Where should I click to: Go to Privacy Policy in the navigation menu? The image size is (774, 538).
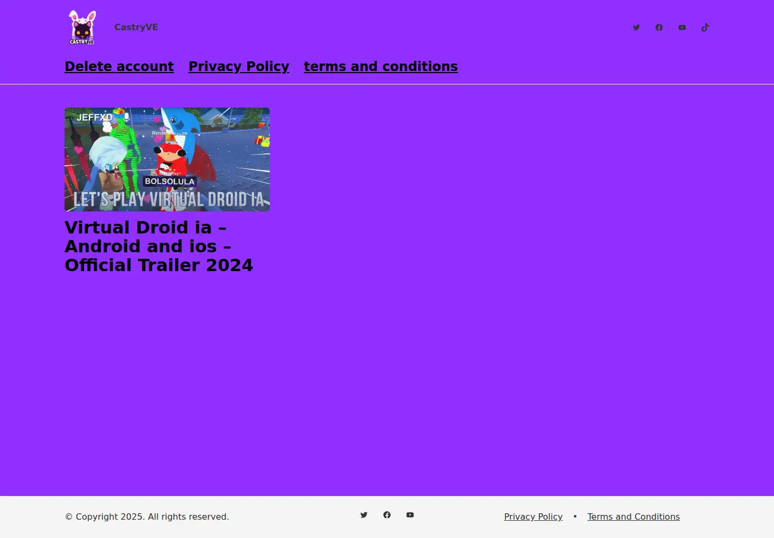pos(239,66)
